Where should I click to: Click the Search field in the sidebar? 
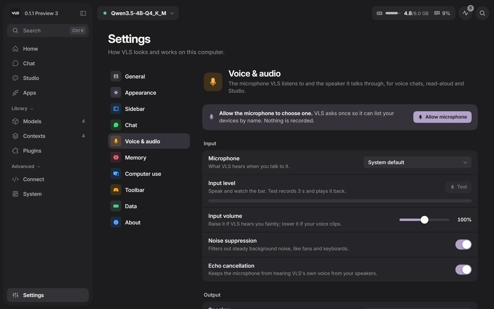(x=48, y=31)
